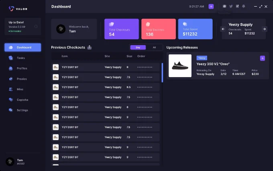Click the $230 price value
Viewport: 273px width, 171px height.
coord(255,74)
